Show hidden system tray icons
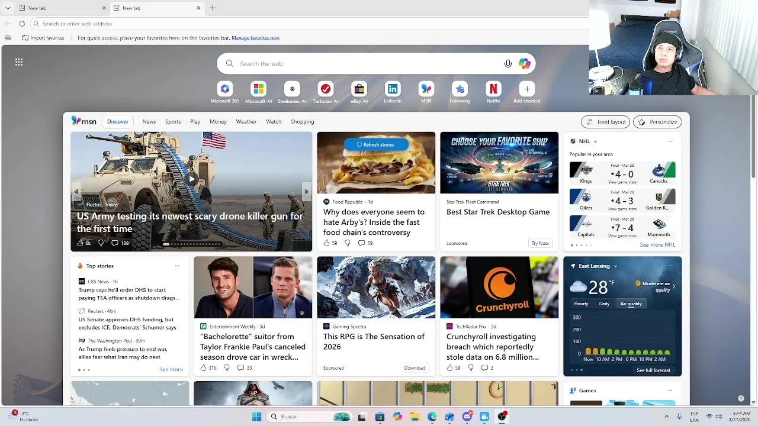The image size is (758, 426). pos(666,417)
